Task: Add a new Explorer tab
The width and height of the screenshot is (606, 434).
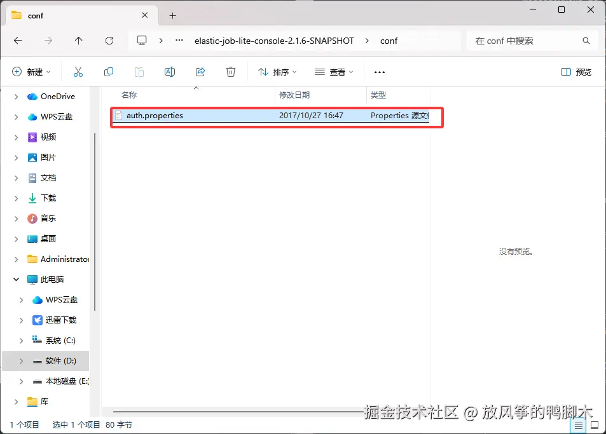Action: (173, 15)
